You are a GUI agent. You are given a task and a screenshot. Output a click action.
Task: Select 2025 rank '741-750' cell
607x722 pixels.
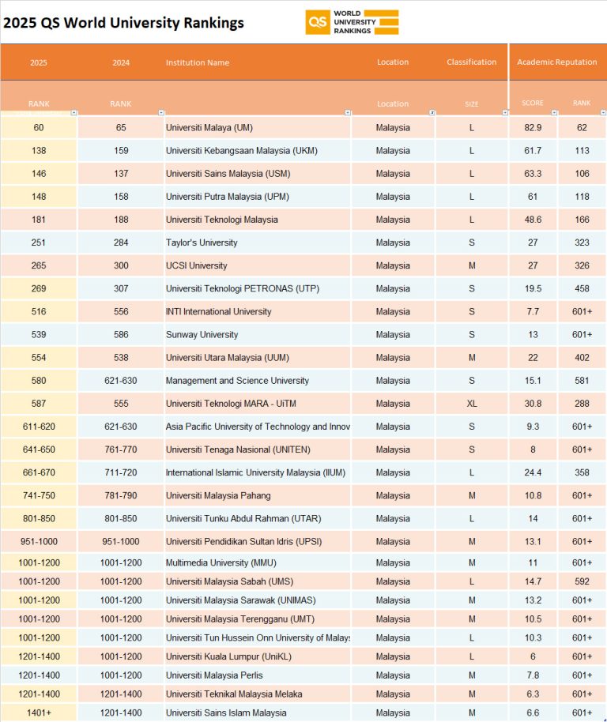39,496
